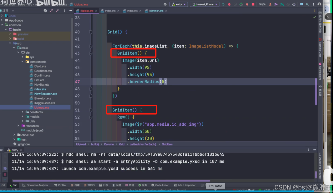Expand the resources folder
The image size is (333, 193).
(x=18, y=126)
